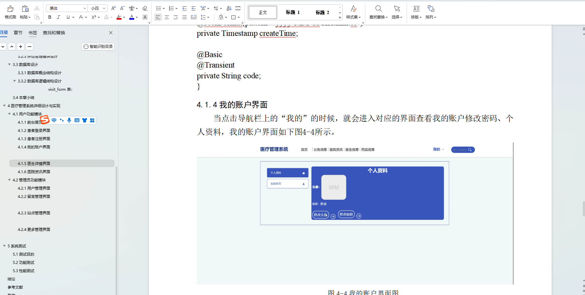Apply the 标题 1 style
This screenshot has height=295, width=585.
pyautogui.click(x=292, y=12)
